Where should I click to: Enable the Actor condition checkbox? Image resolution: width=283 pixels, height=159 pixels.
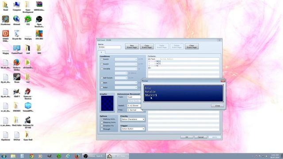(102, 87)
